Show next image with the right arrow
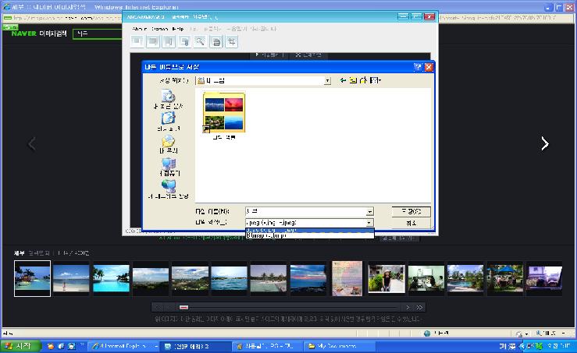 point(544,143)
